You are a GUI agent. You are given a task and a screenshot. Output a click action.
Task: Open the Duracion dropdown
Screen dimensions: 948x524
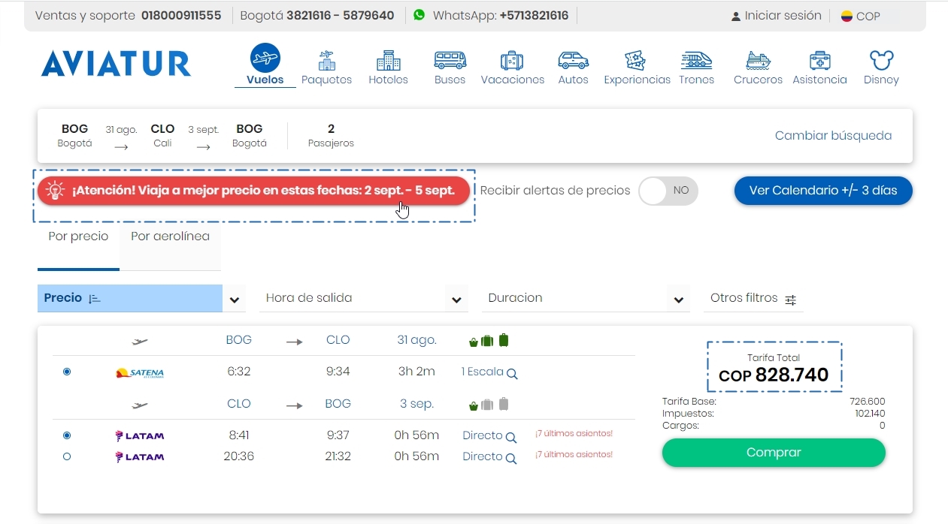[586, 298]
